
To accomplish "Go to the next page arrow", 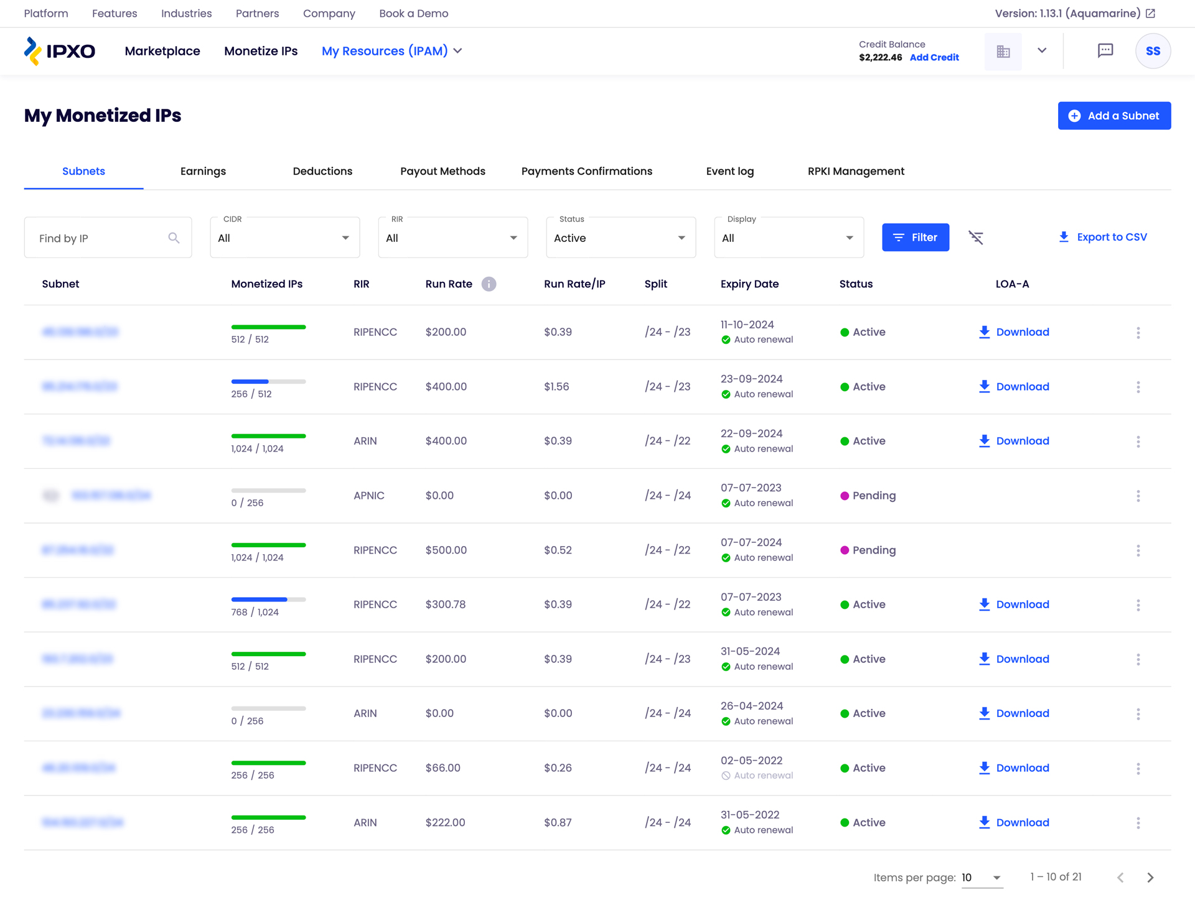I will 1150,877.
